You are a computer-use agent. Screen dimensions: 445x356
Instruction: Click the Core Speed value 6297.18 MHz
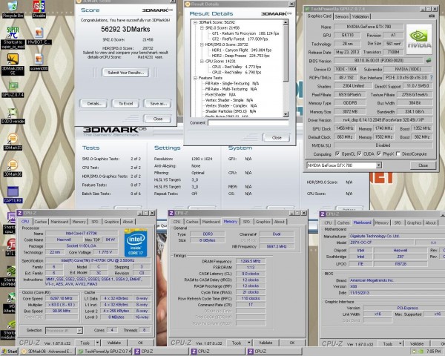(x=62, y=298)
